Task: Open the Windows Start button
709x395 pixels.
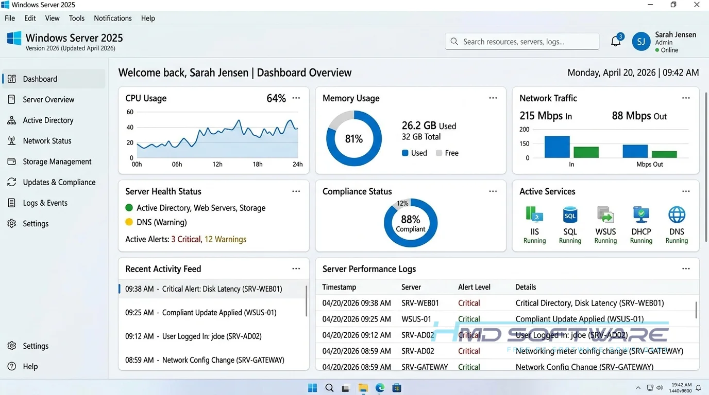Action: (312, 388)
